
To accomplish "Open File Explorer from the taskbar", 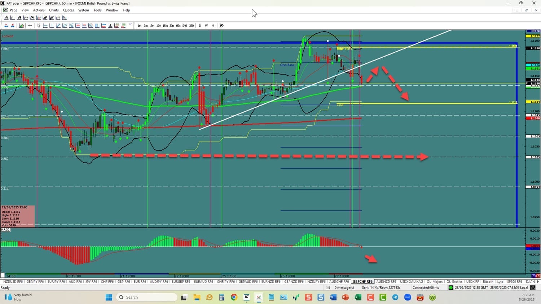I will click(197, 297).
